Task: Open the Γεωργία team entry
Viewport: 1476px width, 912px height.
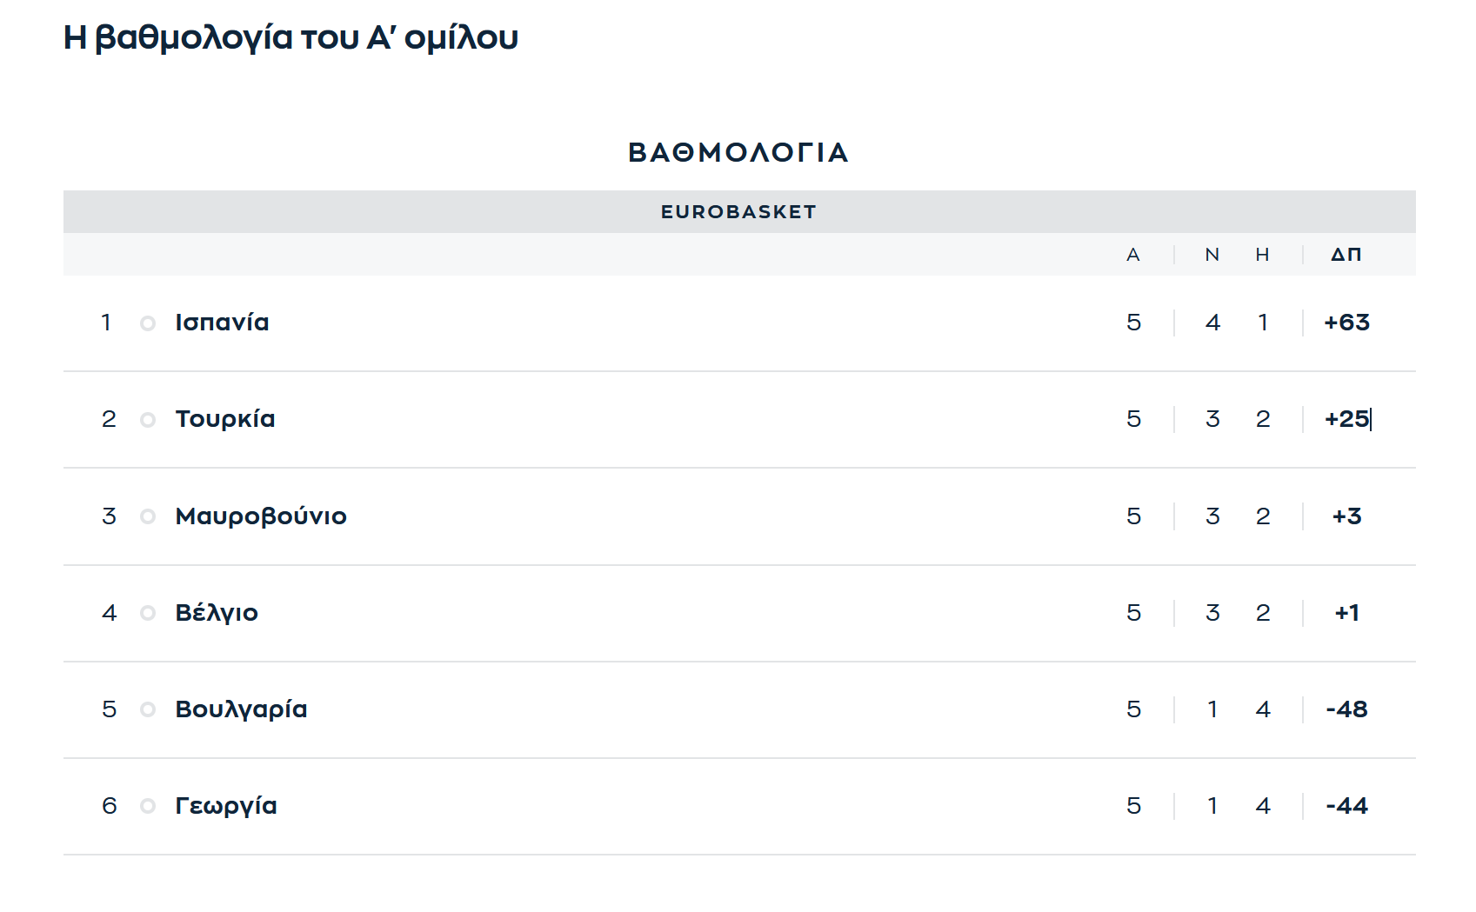Action: coord(226,806)
